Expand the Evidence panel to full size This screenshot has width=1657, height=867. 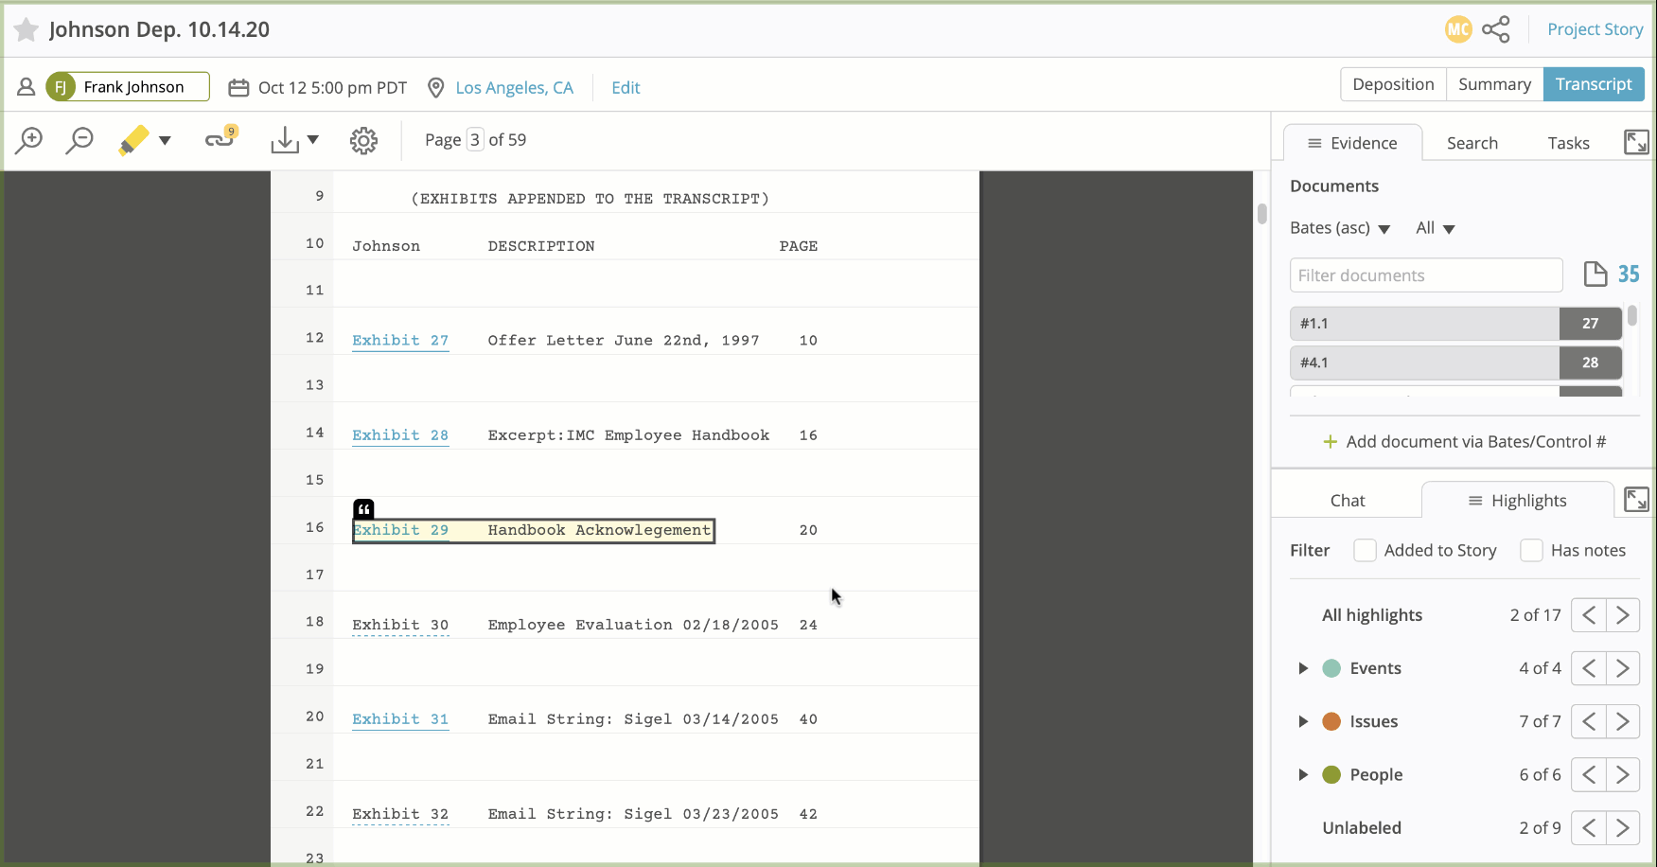[x=1636, y=142]
